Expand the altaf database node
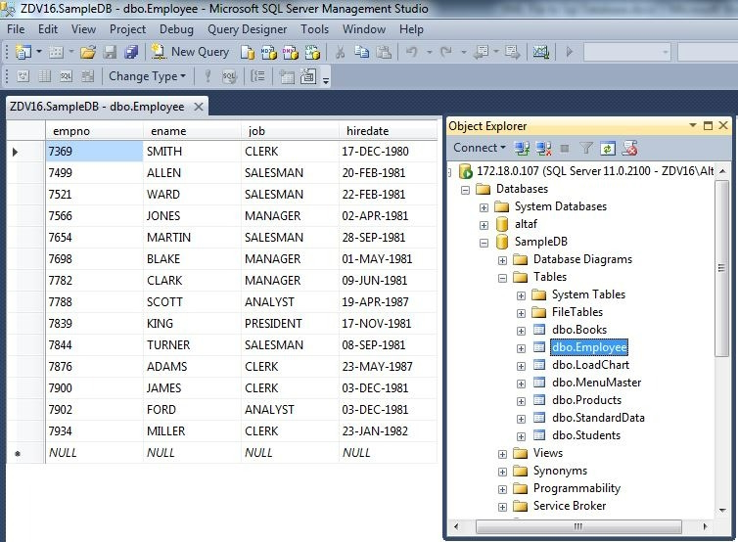The image size is (738, 542). tap(484, 225)
